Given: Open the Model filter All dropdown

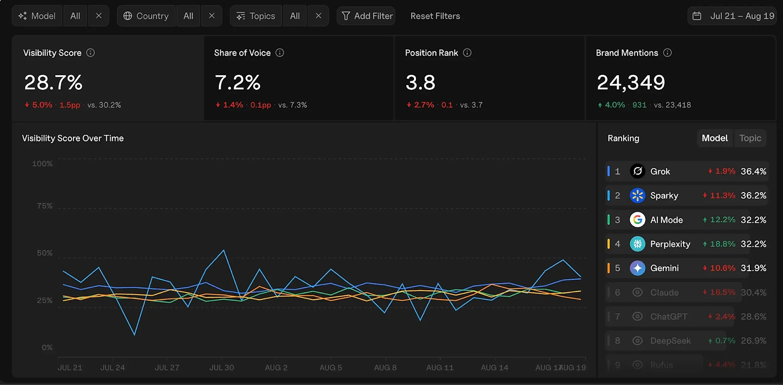Looking at the screenshot, I should click(x=75, y=16).
